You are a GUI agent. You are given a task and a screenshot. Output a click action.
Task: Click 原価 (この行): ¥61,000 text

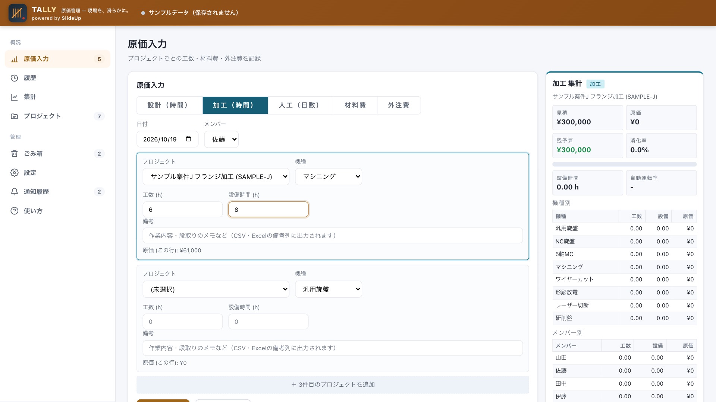pos(172,251)
